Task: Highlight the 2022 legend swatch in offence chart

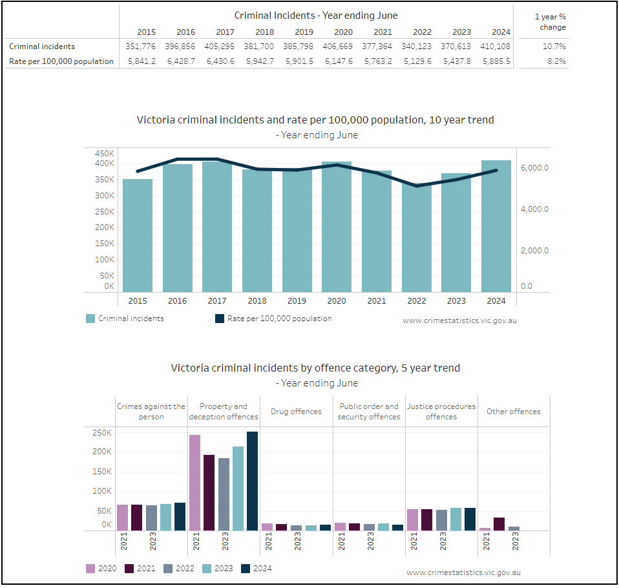Action: click(168, 569)
